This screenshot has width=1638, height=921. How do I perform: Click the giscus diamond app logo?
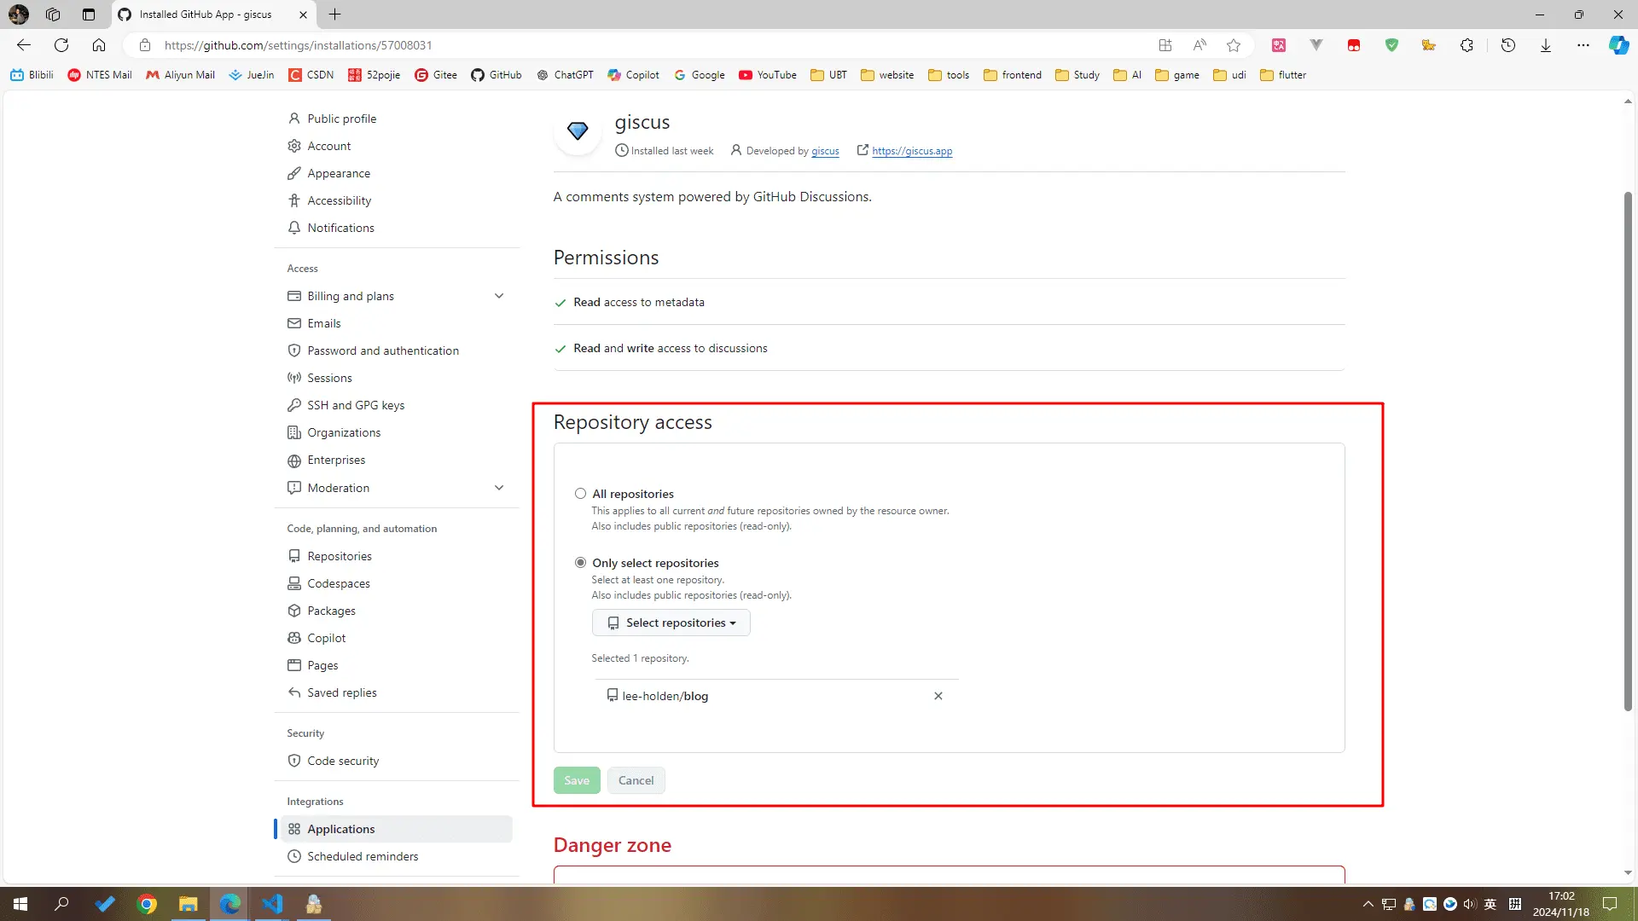[578, 131]
